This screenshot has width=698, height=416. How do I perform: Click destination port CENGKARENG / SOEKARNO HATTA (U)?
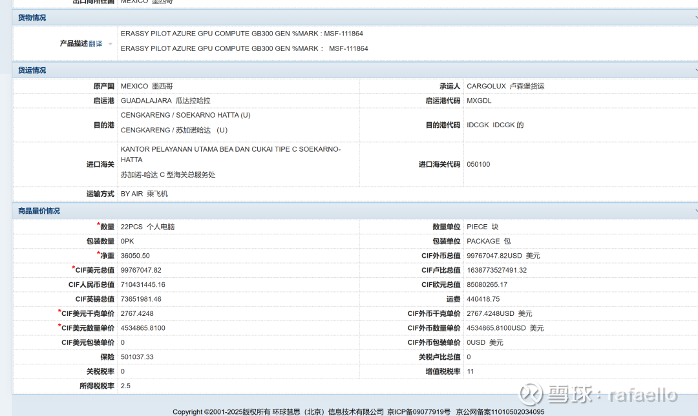[185, 115]
